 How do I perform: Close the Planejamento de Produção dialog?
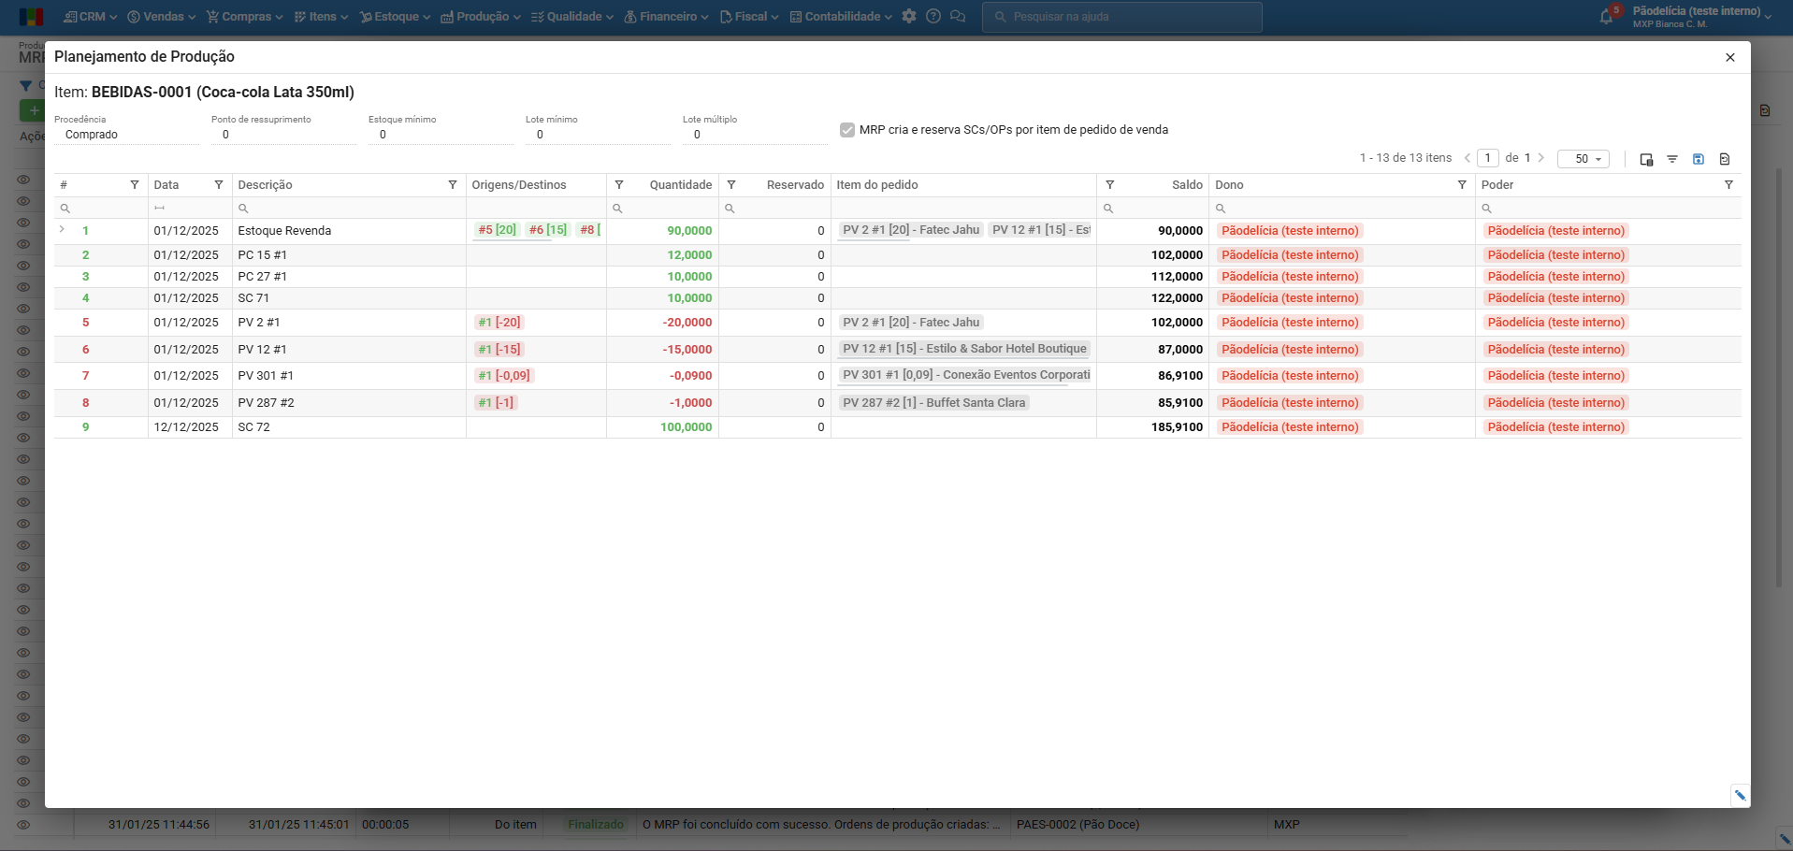pyautogui.click(x=1730, y=57)
